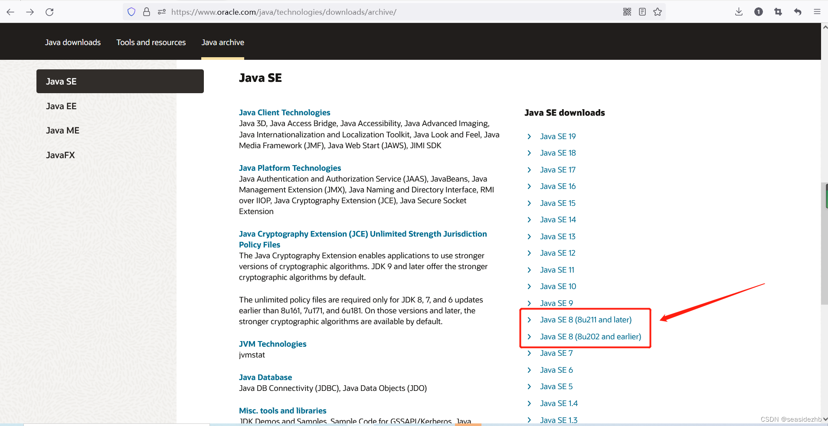This screenshot has width=828, height=426.
Task: Select the Java archive tab
Action: pos(223,42)
